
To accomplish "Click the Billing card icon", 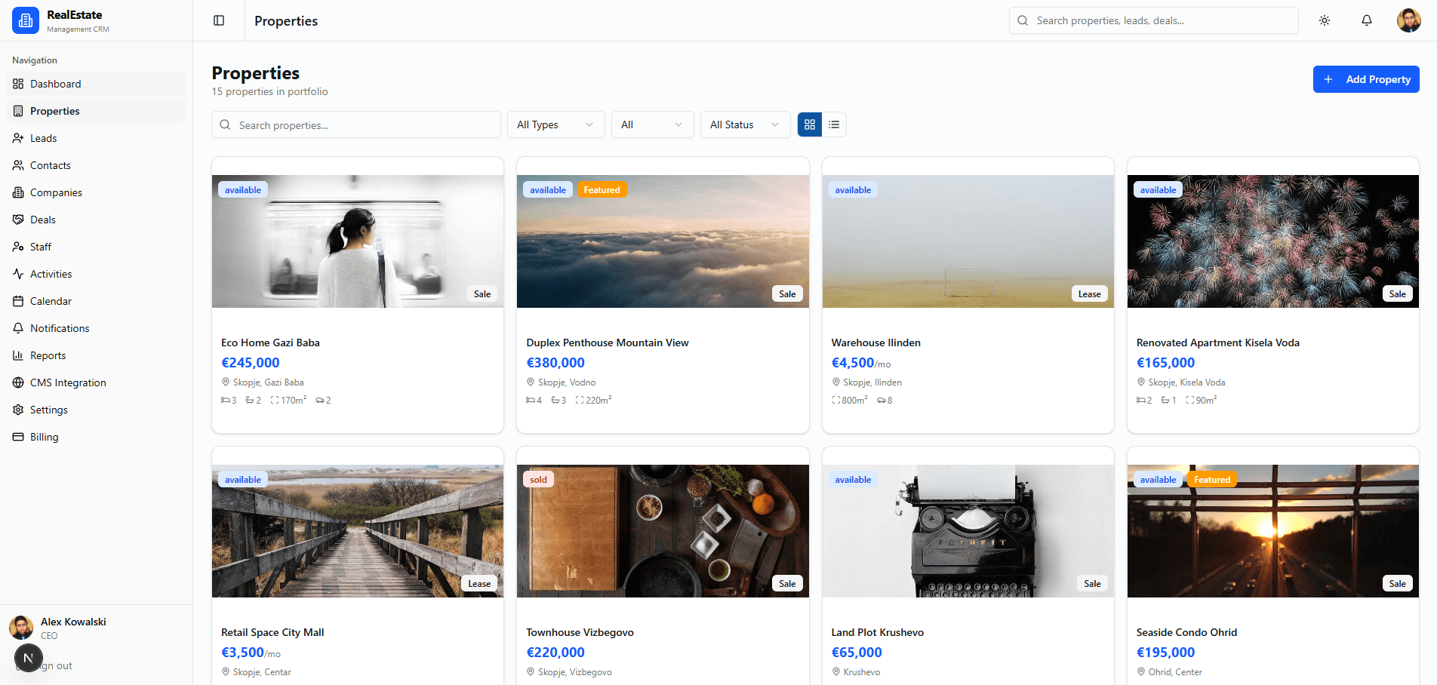I will point(18,437).
